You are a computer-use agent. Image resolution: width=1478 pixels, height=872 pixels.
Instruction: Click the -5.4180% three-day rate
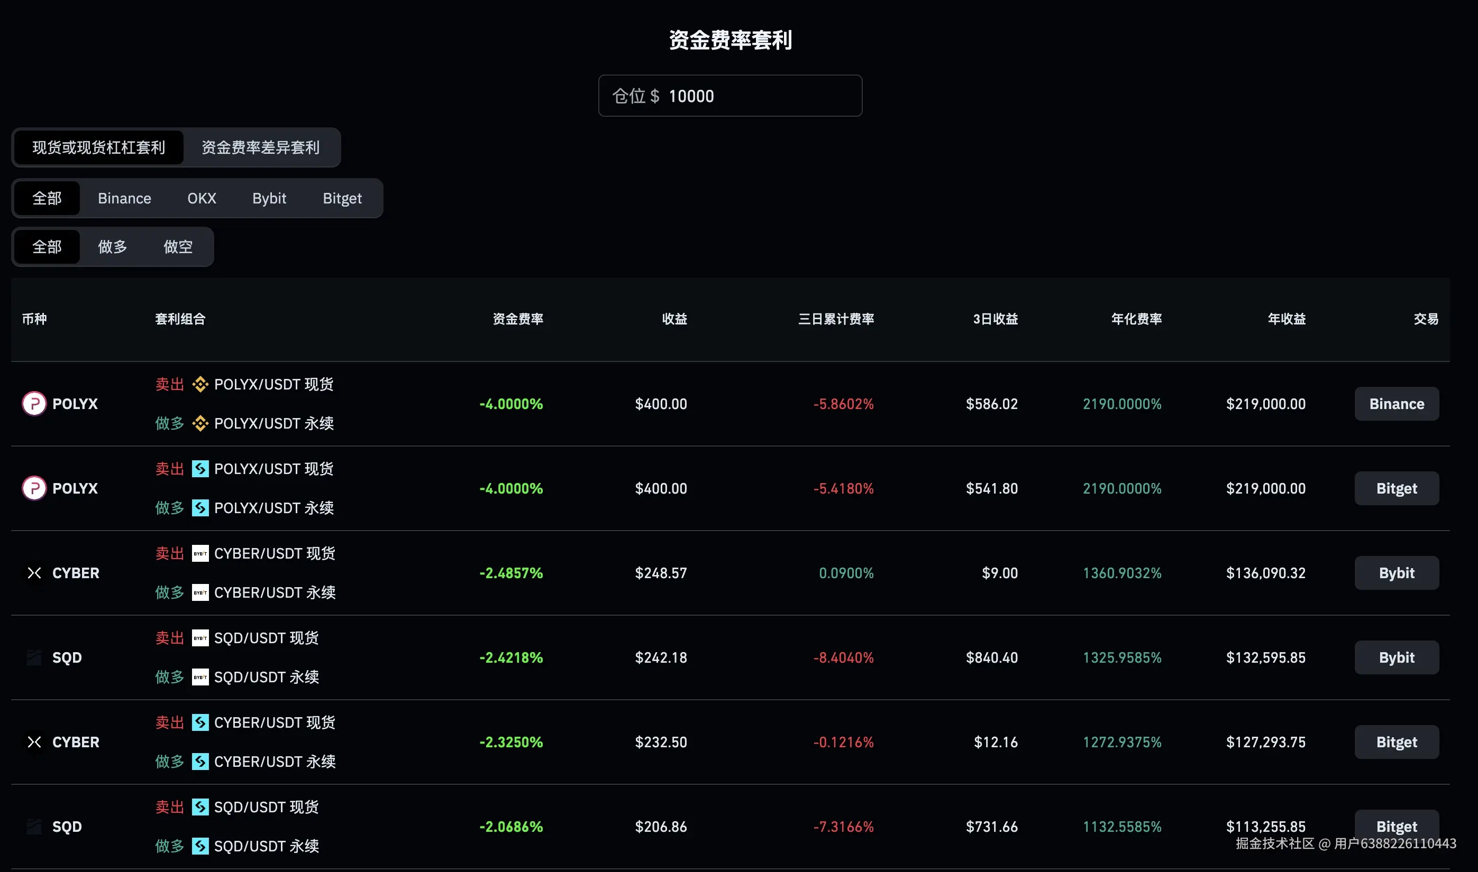[843, 488]
